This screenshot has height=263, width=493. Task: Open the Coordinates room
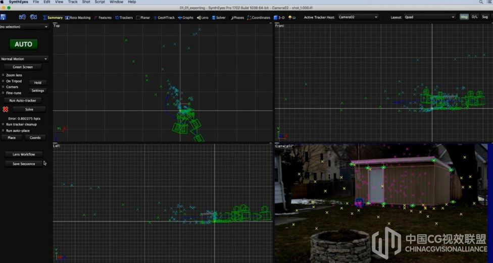pos(259,18)
